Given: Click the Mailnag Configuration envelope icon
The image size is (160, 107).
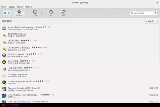Looking at the screenshot, I should [4, 75].
